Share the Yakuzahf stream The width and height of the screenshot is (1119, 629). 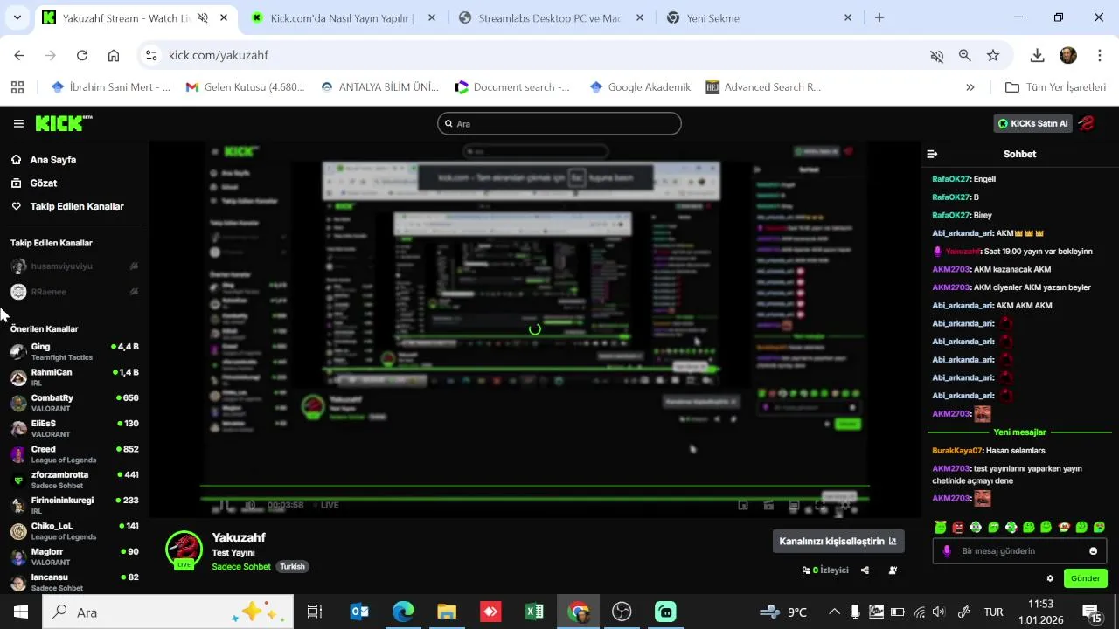click(865, 570)
